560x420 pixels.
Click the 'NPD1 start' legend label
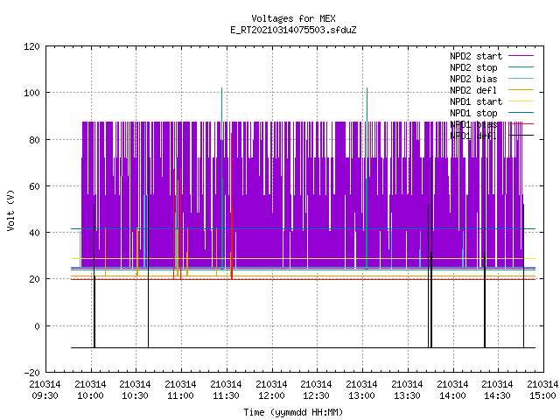pos(476,101)
